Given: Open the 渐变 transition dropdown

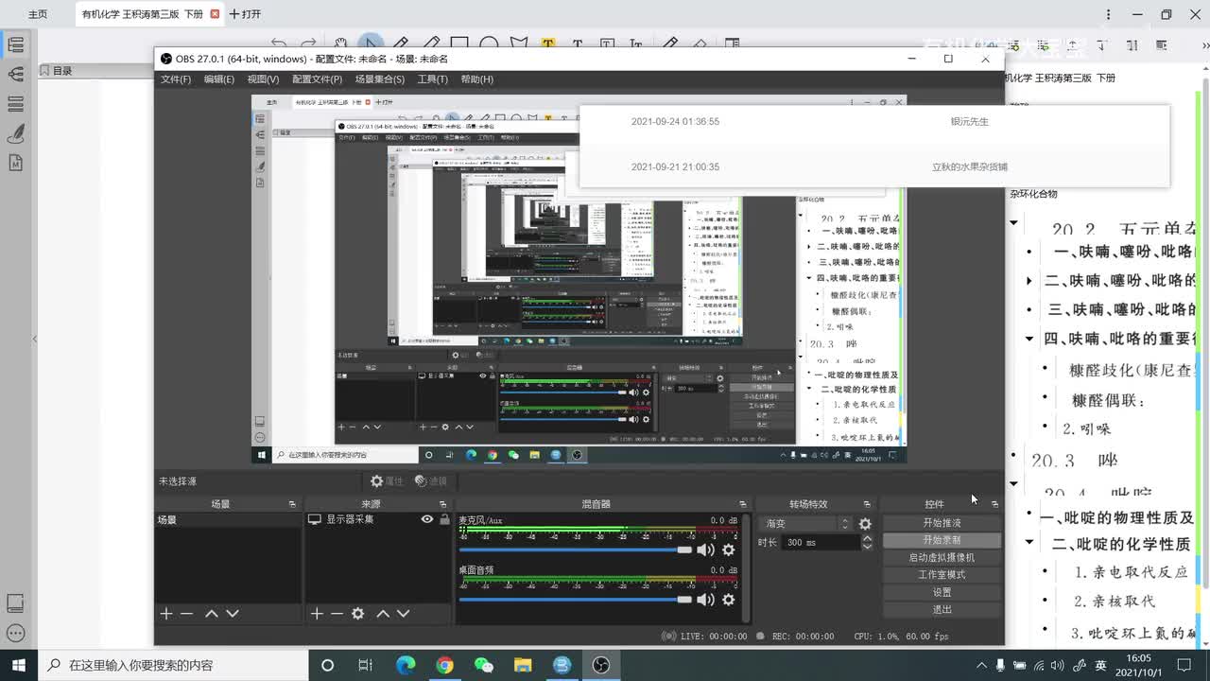Looking at the screenshot, I should point(806,524).
